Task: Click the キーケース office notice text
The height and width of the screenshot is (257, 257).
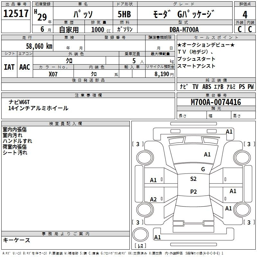Action: point(17,240)
